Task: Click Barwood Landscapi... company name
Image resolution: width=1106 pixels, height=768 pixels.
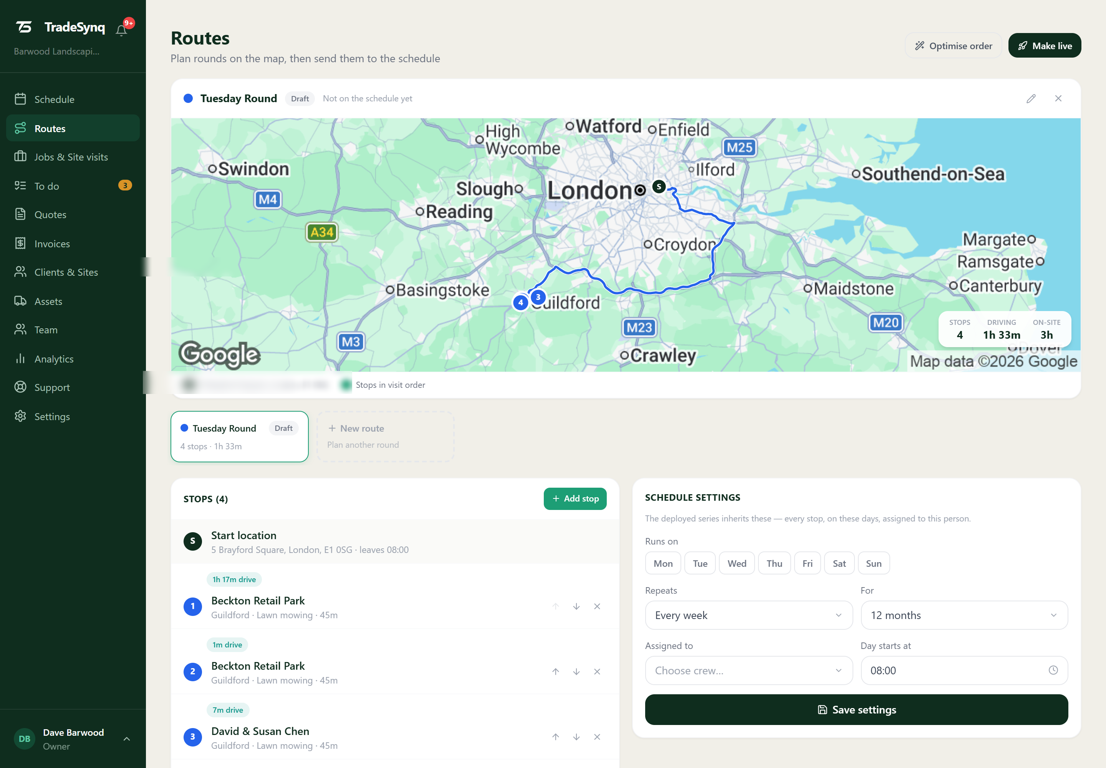Action: tap(56, 51)
